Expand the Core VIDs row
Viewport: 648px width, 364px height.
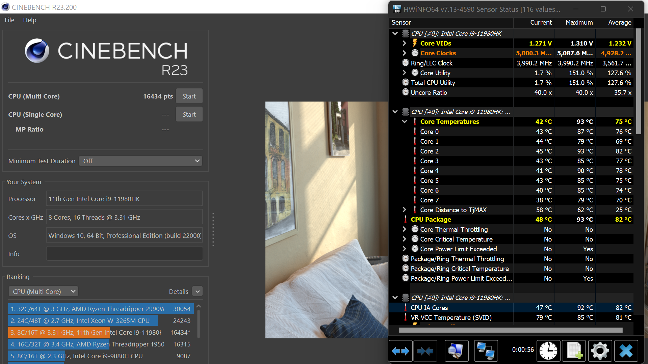pos(404,43)
